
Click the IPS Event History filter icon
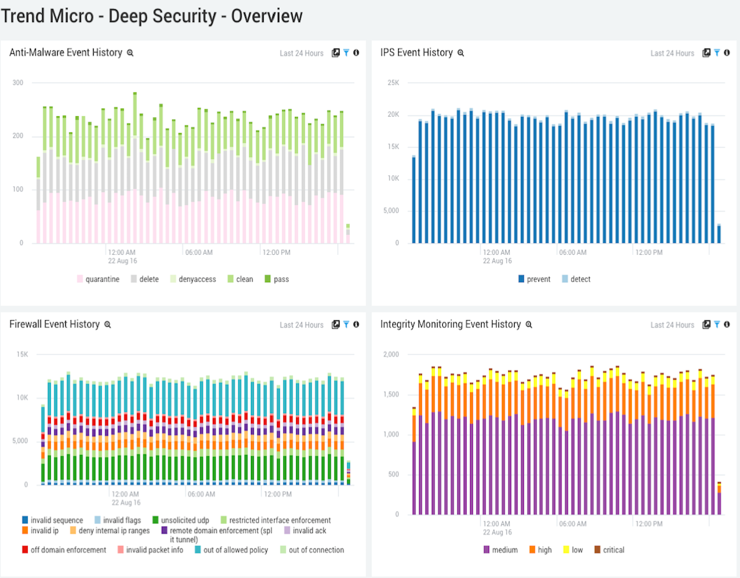[x=717, y=53]
